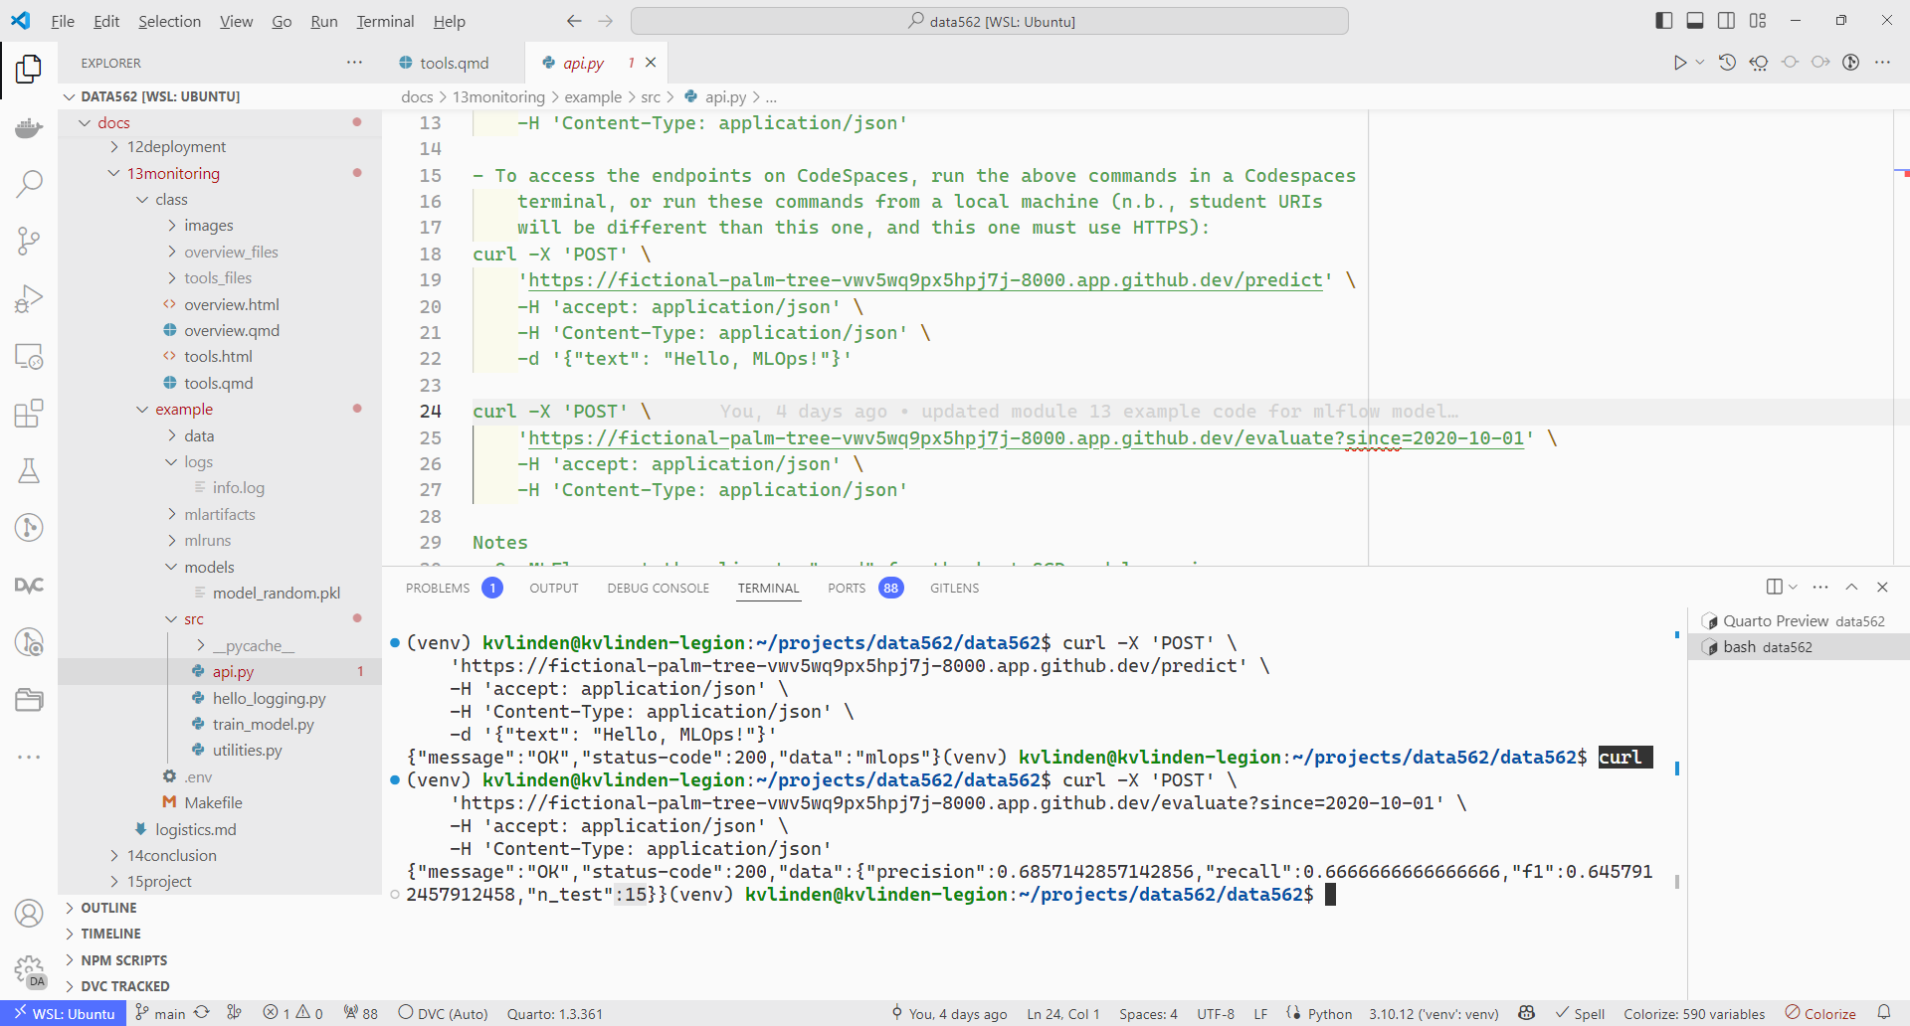Select Quarto Preview terminal in the list
The height and width of the screenshot is (1026, 1910).
coord(1775,620)
